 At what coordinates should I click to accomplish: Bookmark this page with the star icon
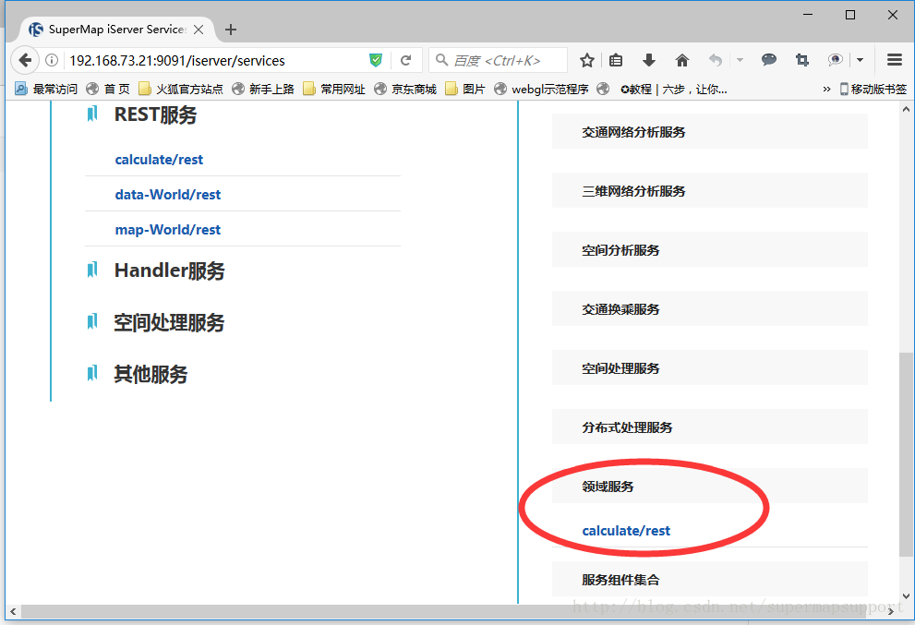click(587, 60)
